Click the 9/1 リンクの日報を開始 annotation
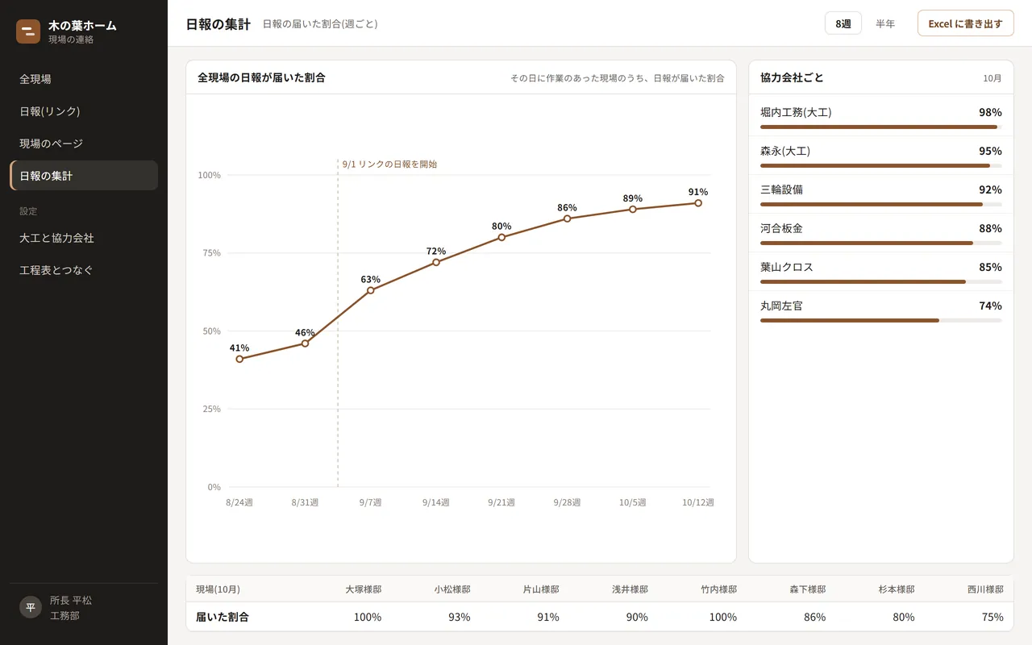1032x645 pixels. pos(389,164)
